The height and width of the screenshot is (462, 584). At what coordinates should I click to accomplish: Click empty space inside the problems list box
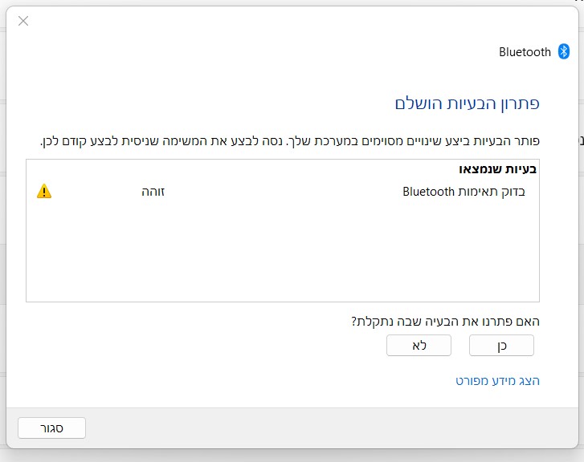281,257
